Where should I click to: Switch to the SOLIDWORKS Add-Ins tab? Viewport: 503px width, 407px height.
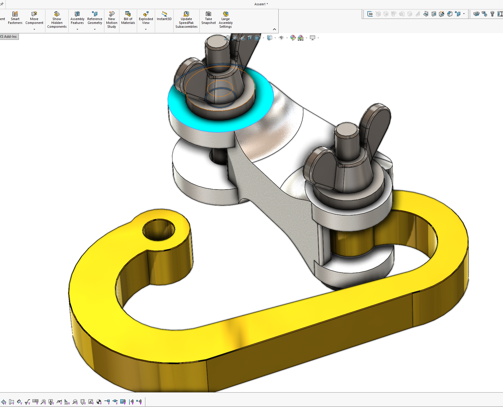click(x=9, y=37)
